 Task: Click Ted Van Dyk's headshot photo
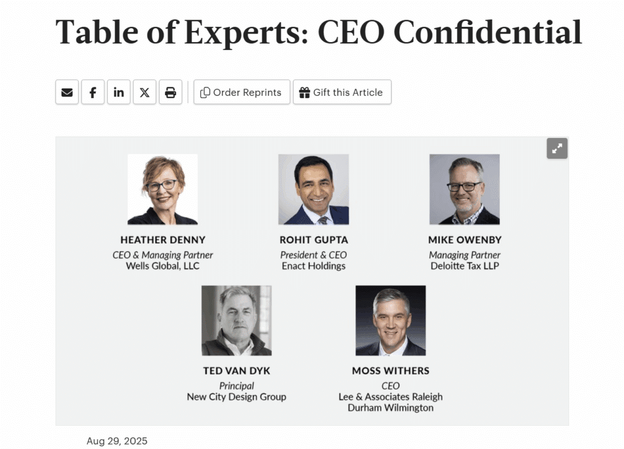[x=236, y=320]
